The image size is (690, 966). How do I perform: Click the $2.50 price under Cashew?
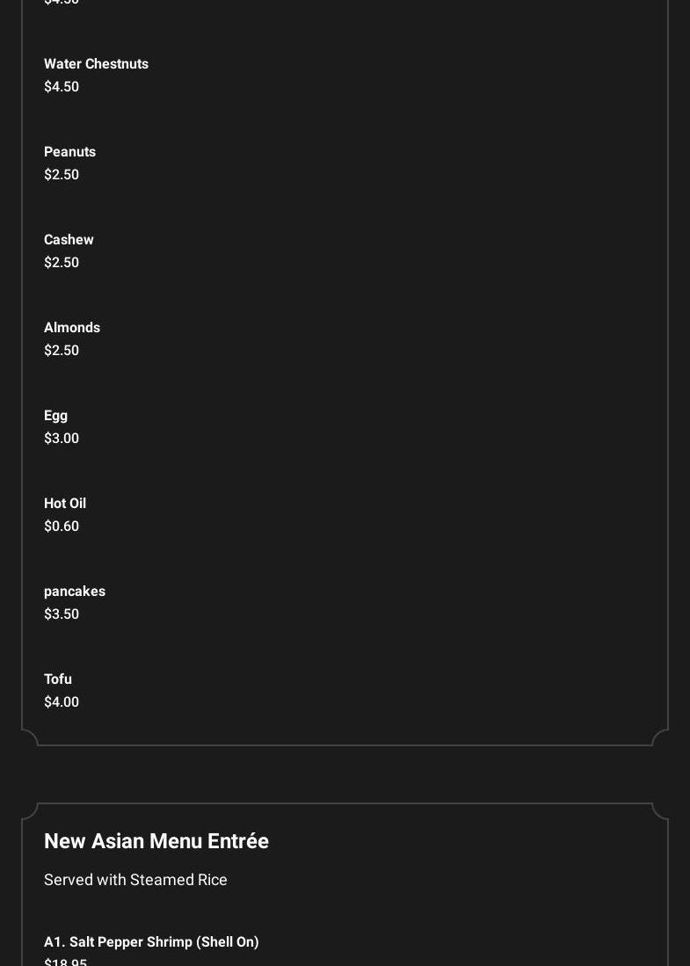[62, 263]
